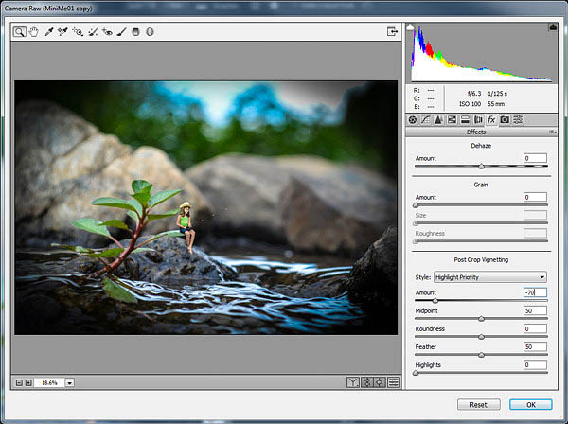Click the fullscreen toggle icon at top right of the toolbar

392,32
